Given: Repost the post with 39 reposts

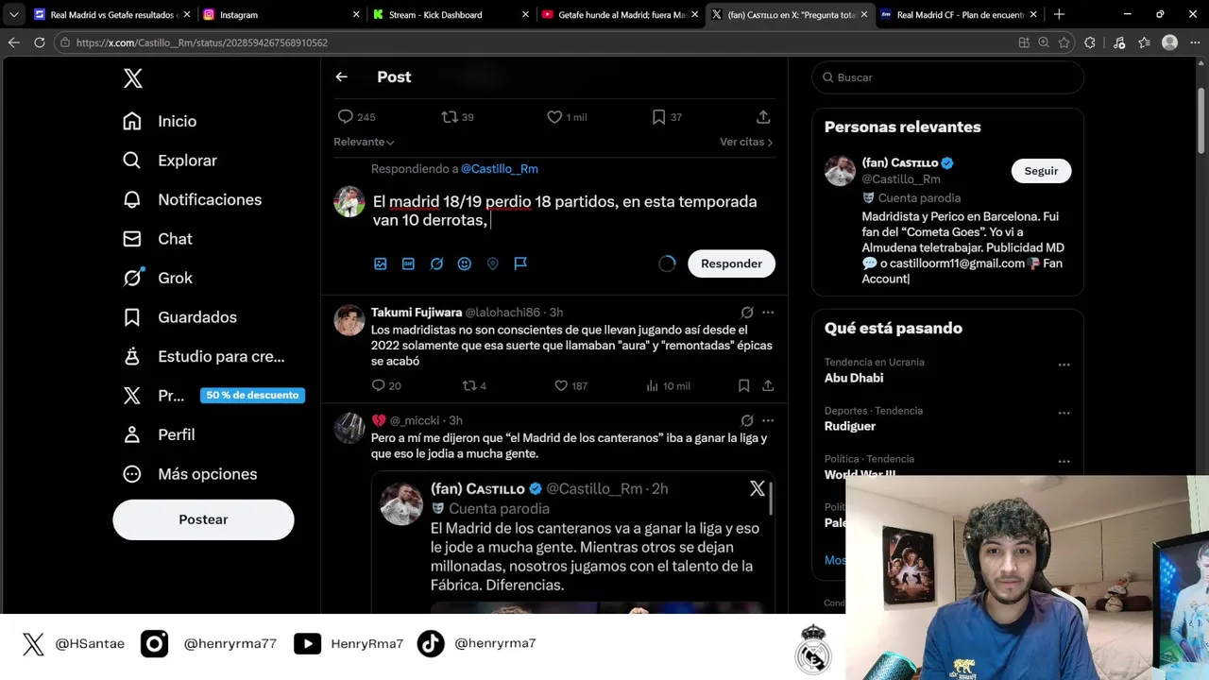Looking at the screenshot, I should (x=458, y=117).
